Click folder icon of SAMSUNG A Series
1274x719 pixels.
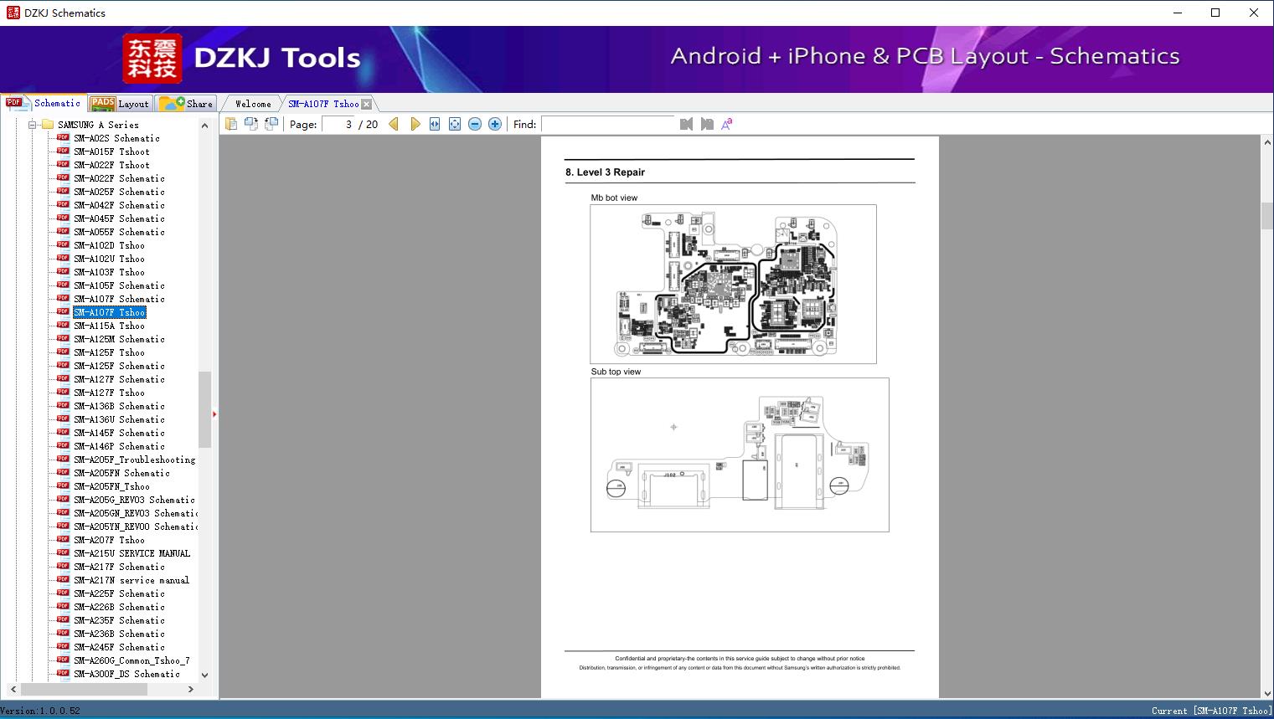[48, 124]
